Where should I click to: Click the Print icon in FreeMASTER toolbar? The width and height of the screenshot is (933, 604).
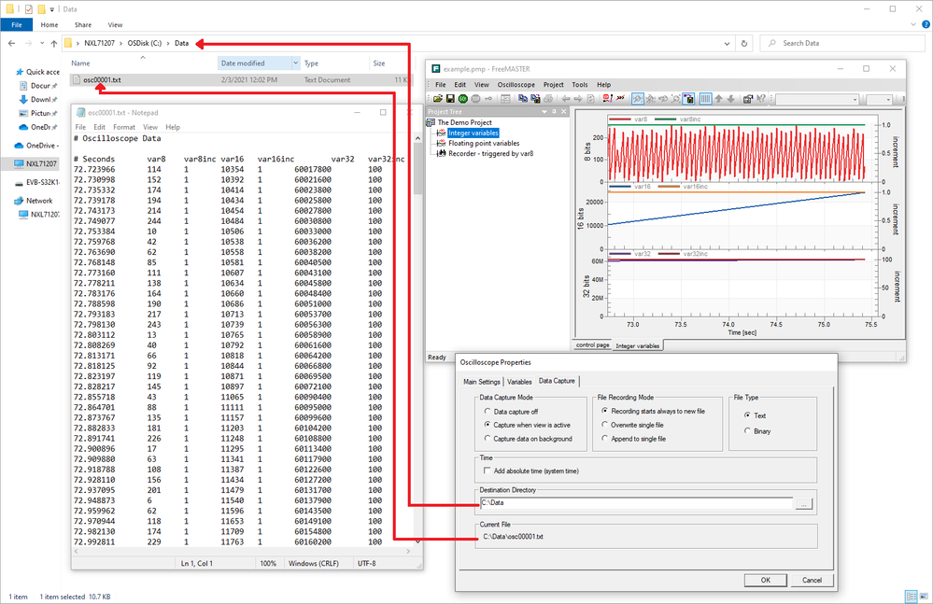(x=548, y=99)
